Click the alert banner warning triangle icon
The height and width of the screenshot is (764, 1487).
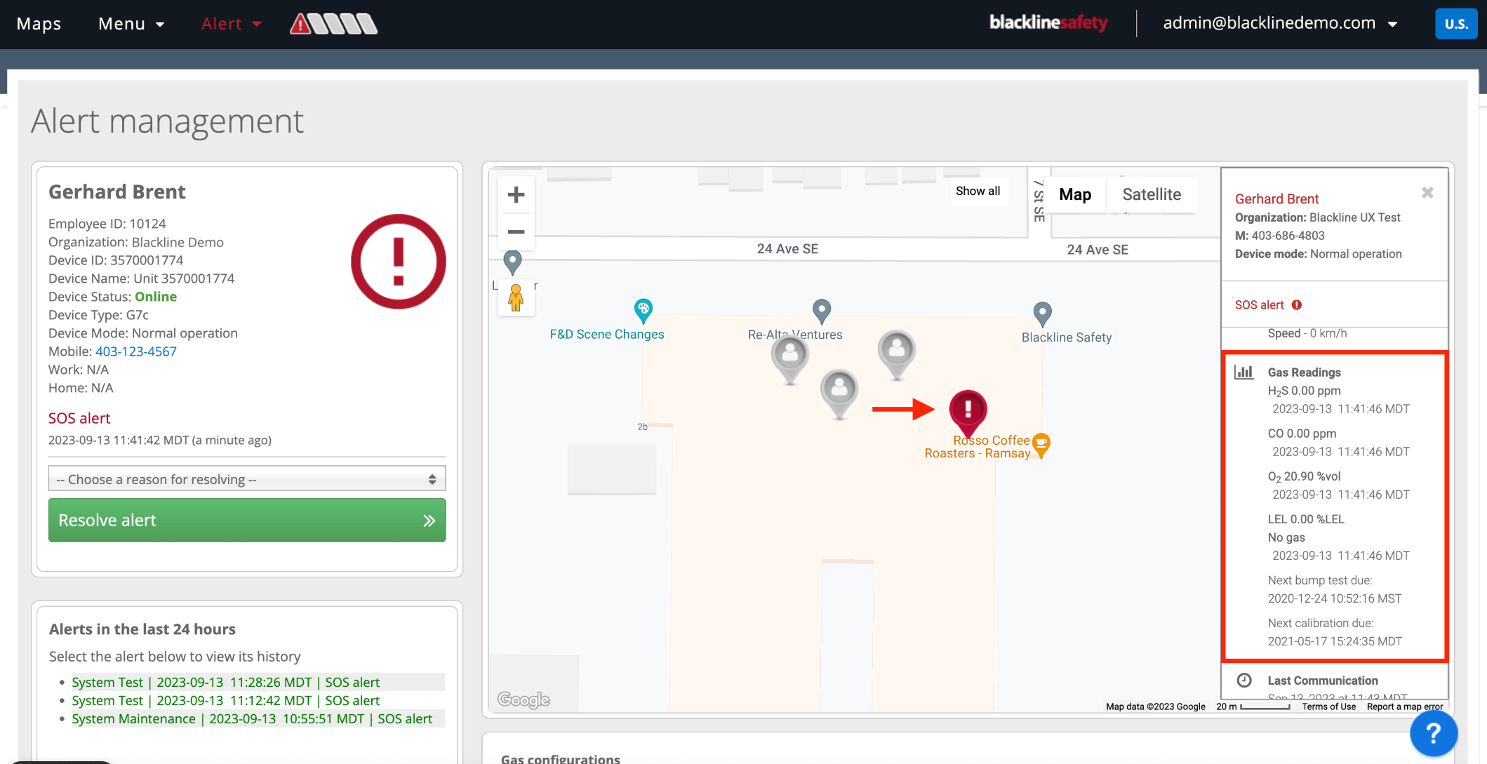301,24
